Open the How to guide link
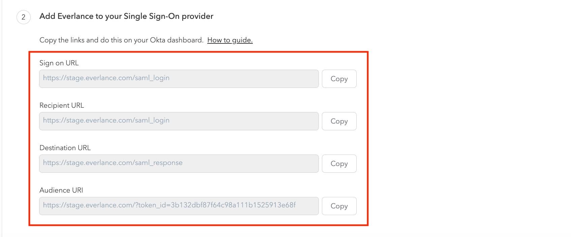This screenshot has width=571, height=237. coord(230,40)
